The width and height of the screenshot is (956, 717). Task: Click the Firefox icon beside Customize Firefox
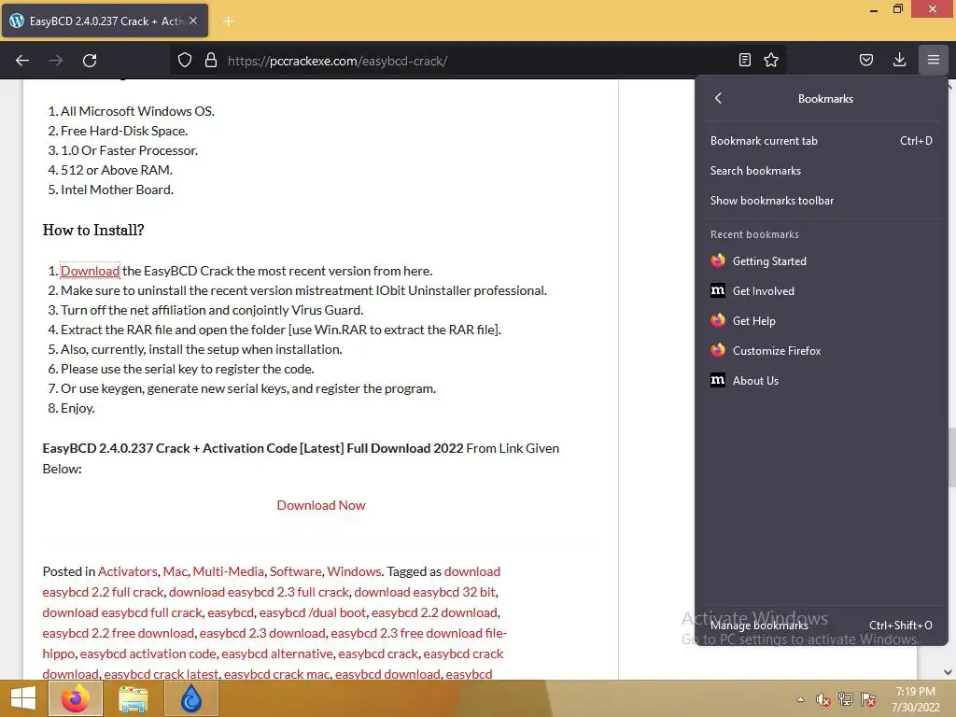click(718, 351)
